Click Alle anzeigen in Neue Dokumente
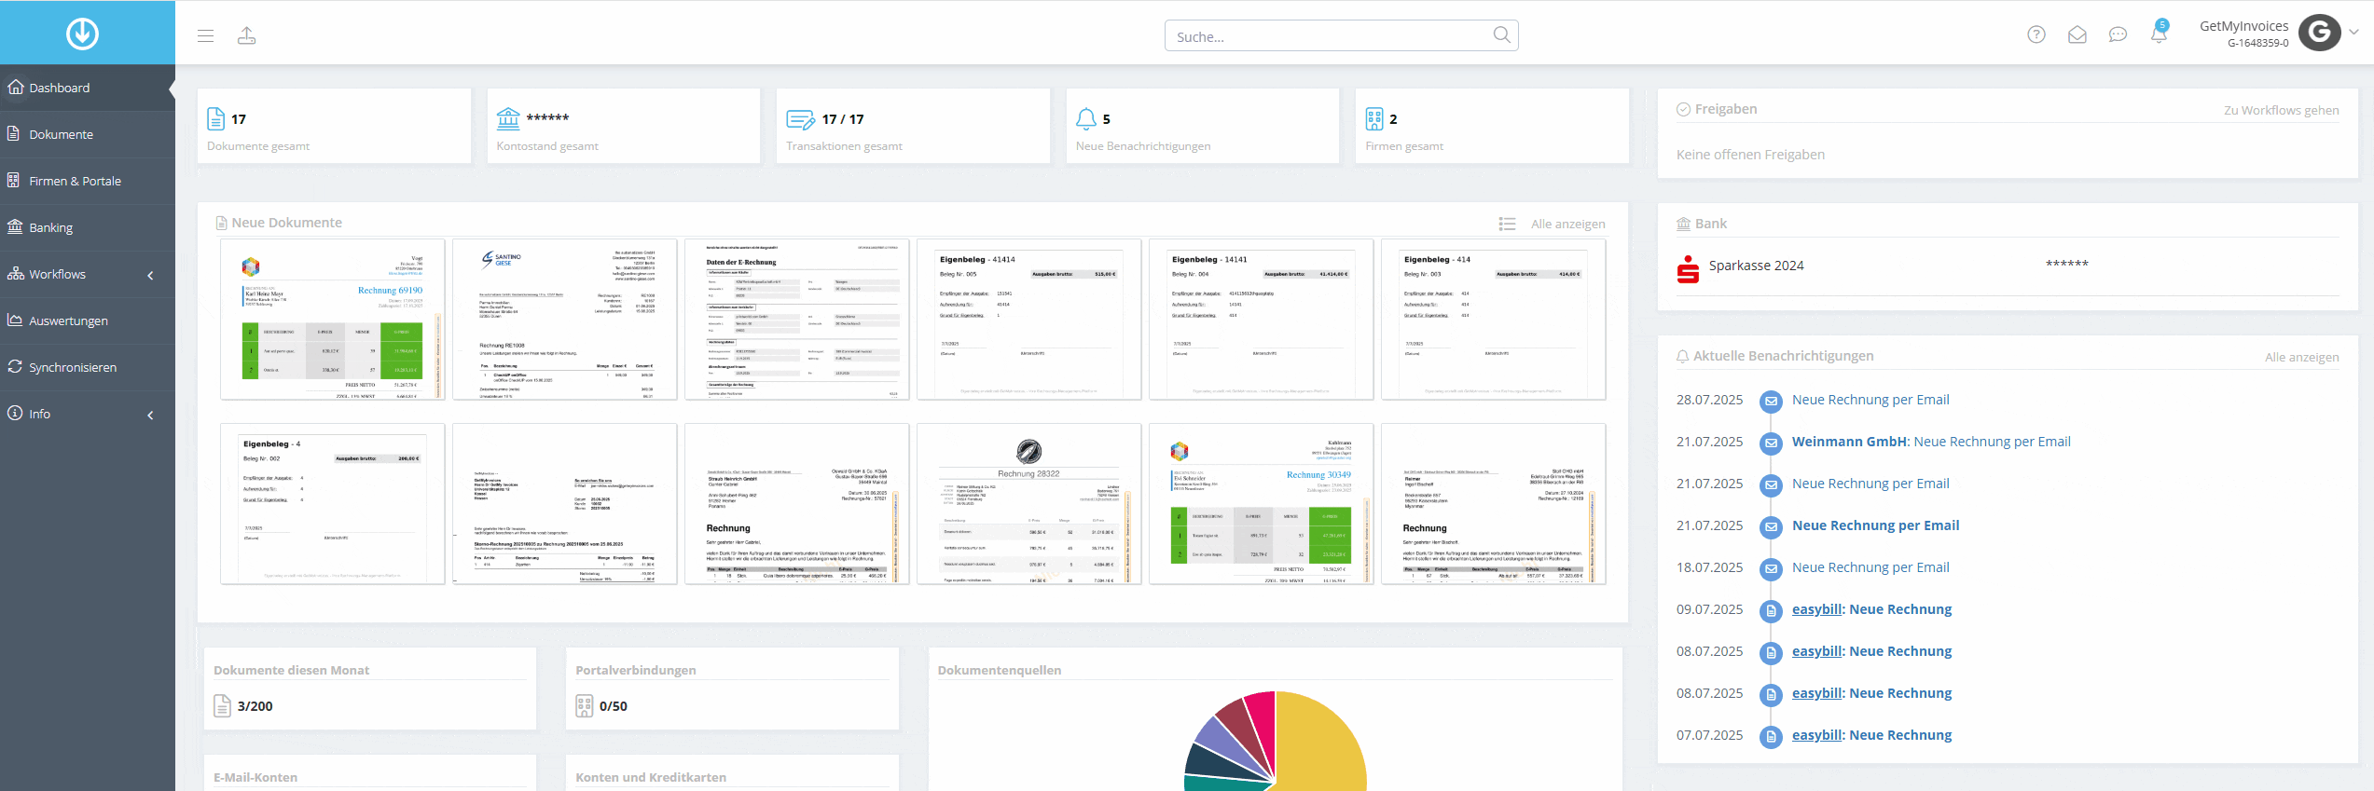 coord(1568,224)
